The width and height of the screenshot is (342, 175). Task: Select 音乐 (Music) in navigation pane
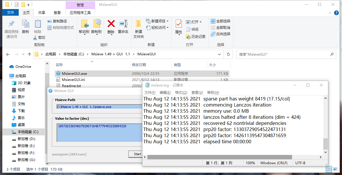pos(18,118)
